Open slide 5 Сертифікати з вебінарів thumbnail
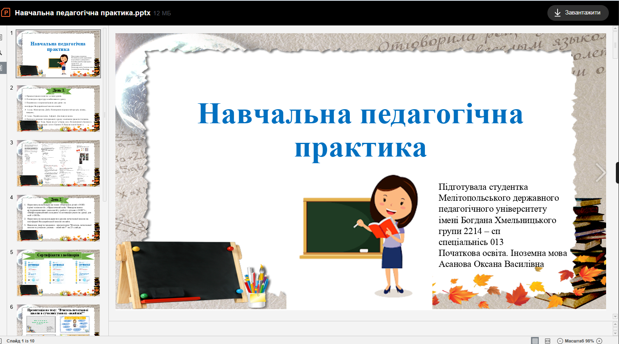 (x=58, y=273)
